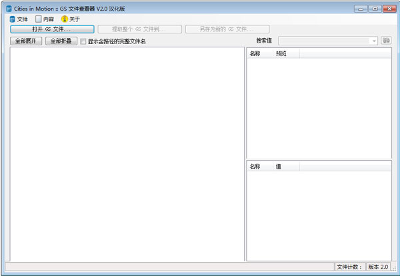Minimize the GS 文件查看器 window
Image resolution: width=400 pixels, height=276 pixels.
(361, 9)
